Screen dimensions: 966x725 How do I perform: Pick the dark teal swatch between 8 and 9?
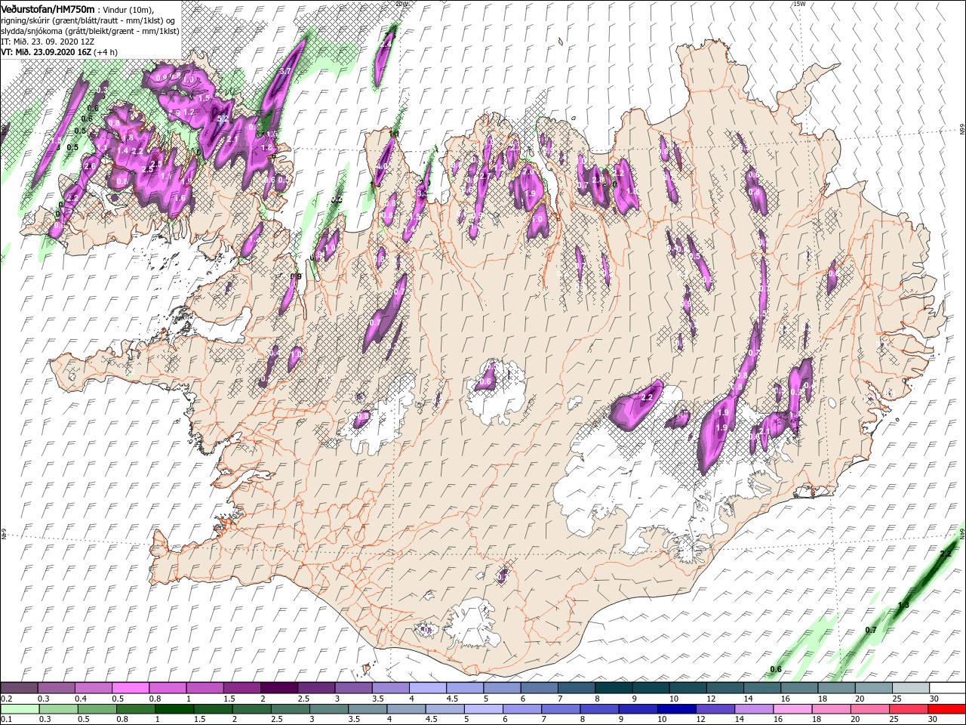613,688
